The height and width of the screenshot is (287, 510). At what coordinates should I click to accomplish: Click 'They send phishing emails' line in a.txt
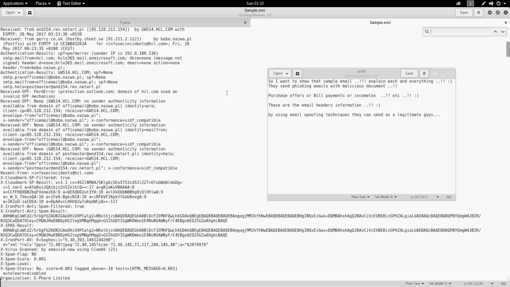pyautogui.click(x=333, y=86)
